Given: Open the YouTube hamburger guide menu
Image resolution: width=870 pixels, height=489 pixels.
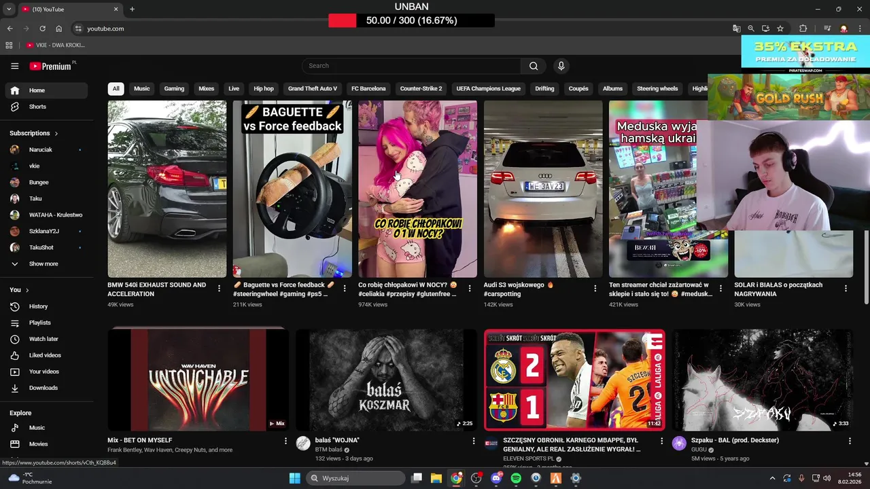Looking at the screenshot, I should click(14, 66).
